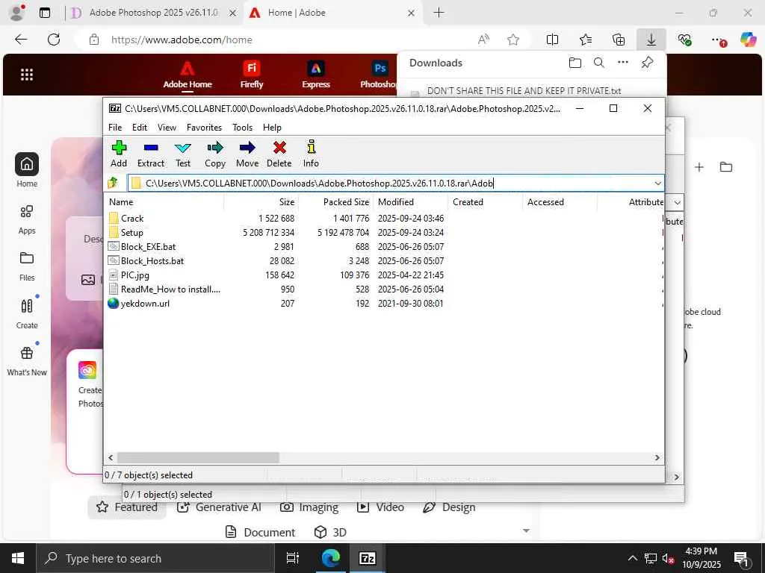Click the red Delete toolbar icon
This screenshot has height=573, width=765.
click(279, 154)
